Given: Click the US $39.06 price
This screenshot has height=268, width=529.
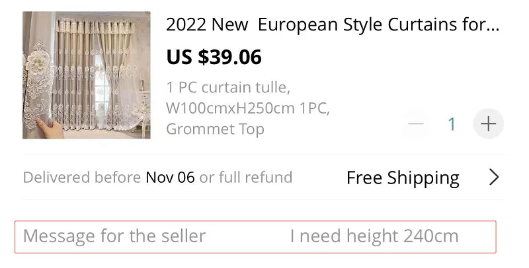Looking at the screenshot, I should point(214,57).
